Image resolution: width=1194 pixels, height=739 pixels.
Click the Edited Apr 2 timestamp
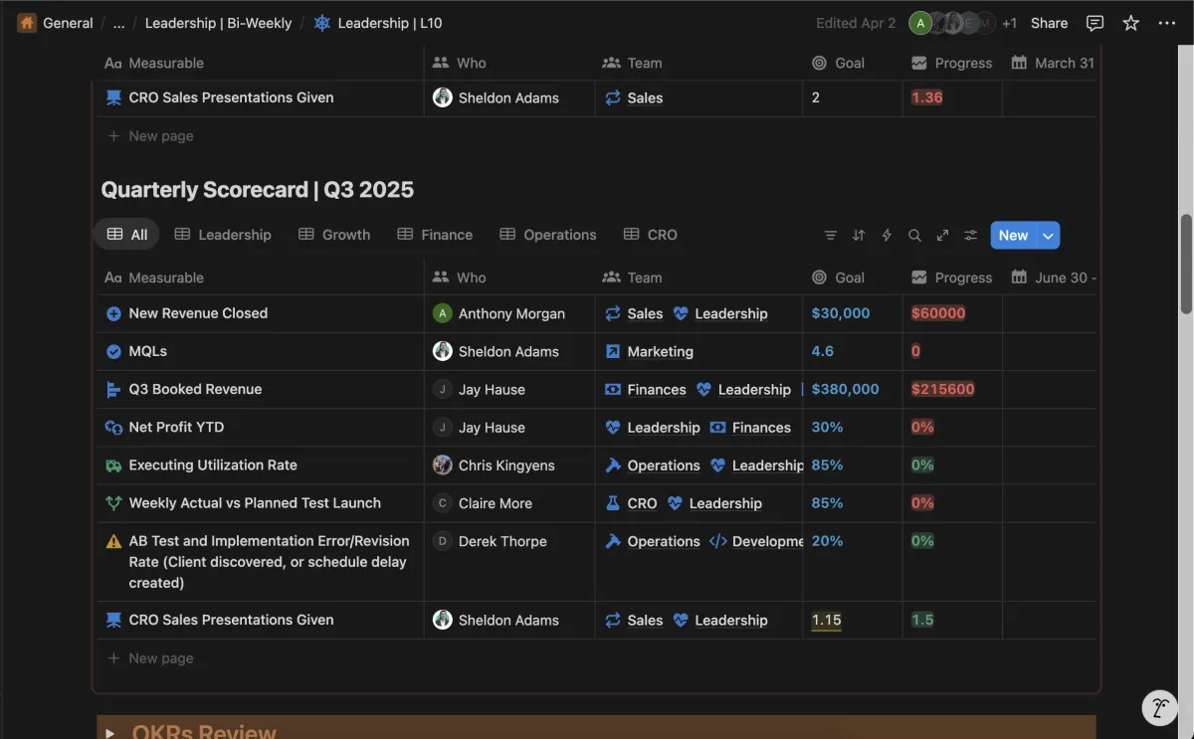[x=856, y=23]
